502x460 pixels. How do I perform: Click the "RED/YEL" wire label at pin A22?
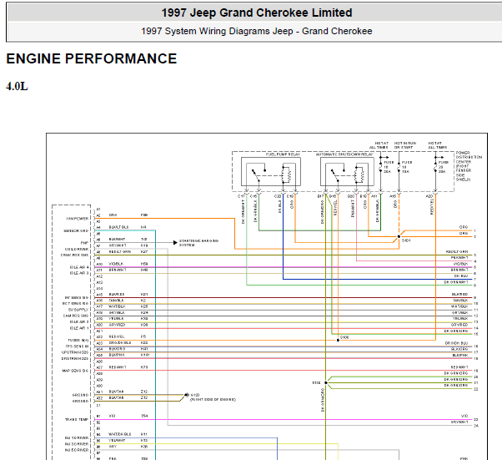pos(117,337)
